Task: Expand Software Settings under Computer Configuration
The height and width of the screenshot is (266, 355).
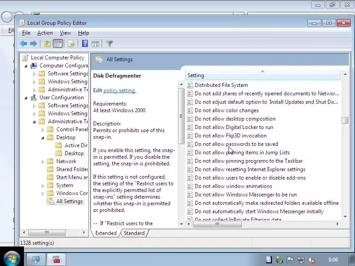Action: [x=34, y=74]
